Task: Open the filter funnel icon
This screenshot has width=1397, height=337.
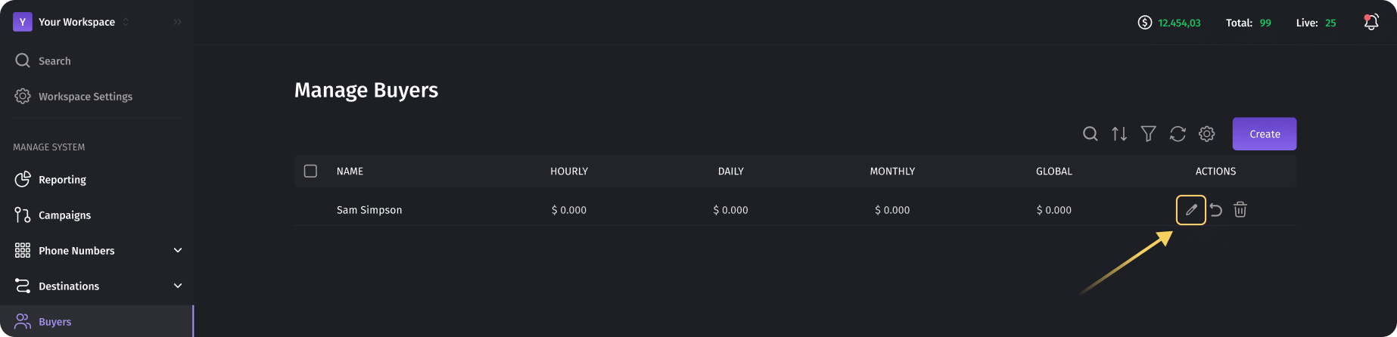Action: [x=1149, y=134]
